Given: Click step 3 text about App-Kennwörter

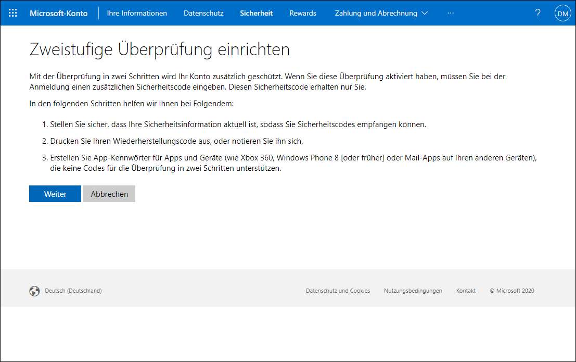Looking at the screenshot, I should pos(293,163).
